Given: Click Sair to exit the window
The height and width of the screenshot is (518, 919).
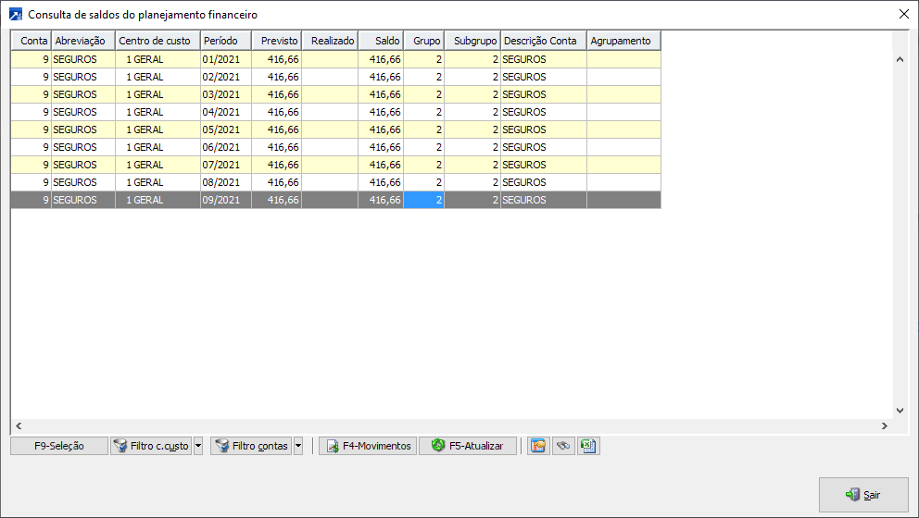Looking at the screenshot, I should 863,495.
